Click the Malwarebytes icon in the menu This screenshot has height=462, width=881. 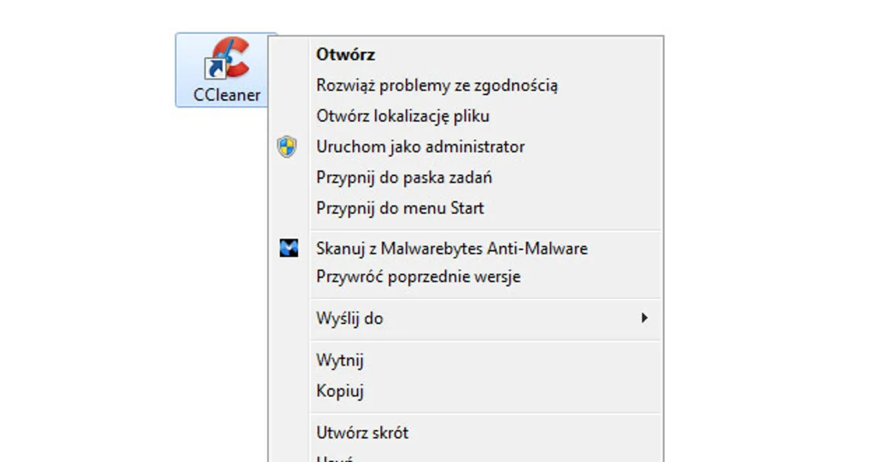pyautogui.click(x=289, y=248)
